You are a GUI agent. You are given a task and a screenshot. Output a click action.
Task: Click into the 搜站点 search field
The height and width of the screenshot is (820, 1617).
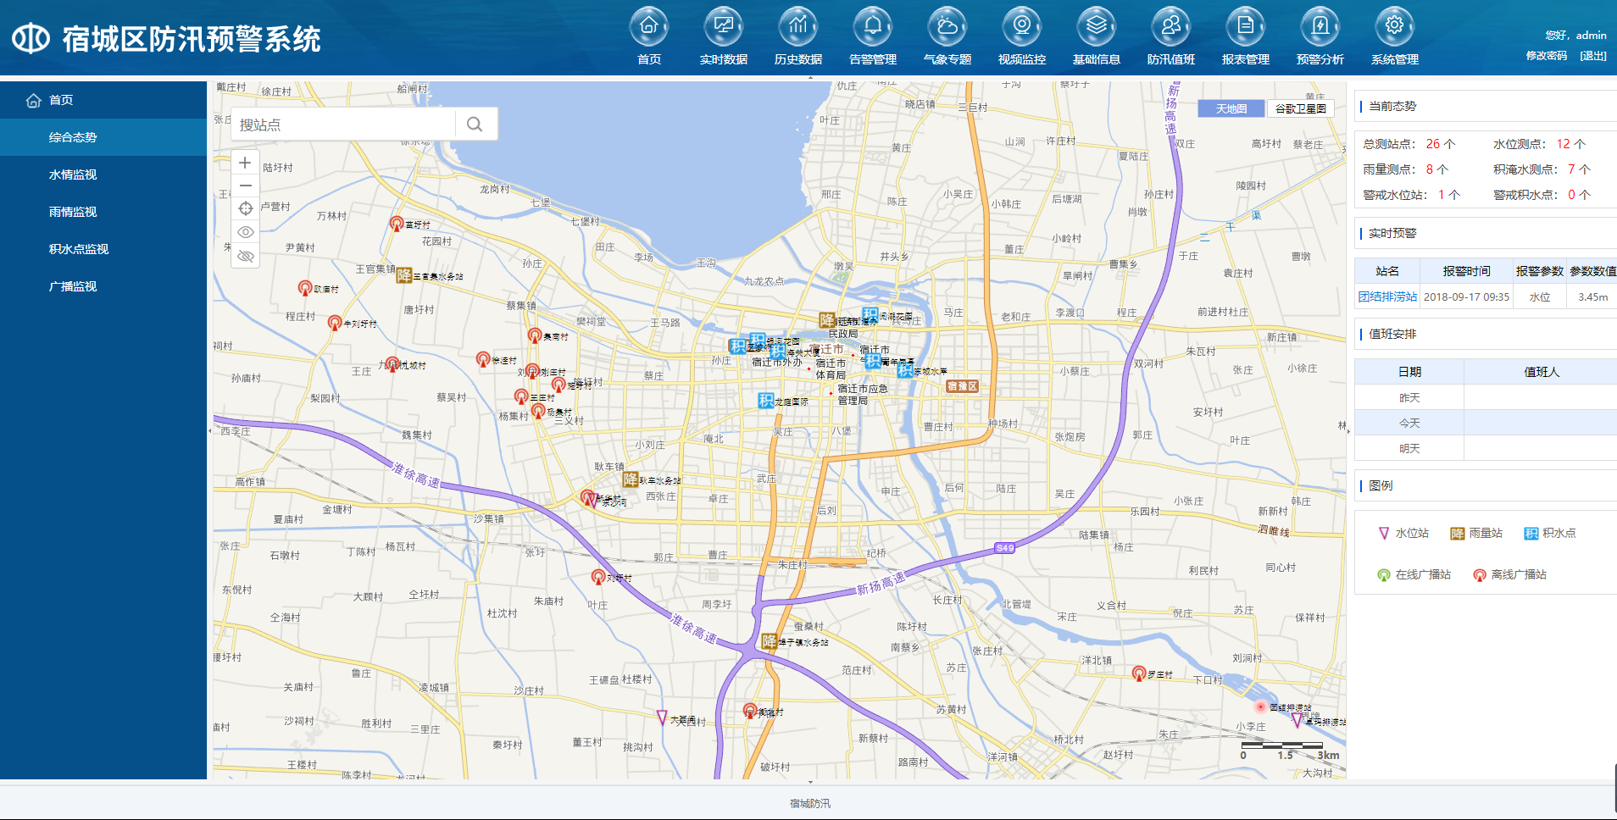pyautogui.click(x=343, y=125)
